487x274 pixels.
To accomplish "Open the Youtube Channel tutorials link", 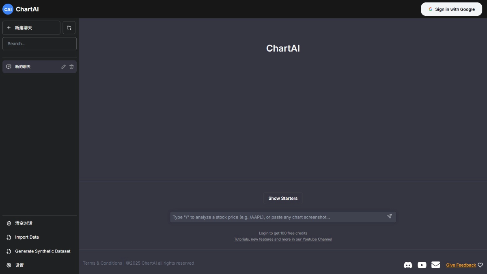I will (x=283, y=239).
